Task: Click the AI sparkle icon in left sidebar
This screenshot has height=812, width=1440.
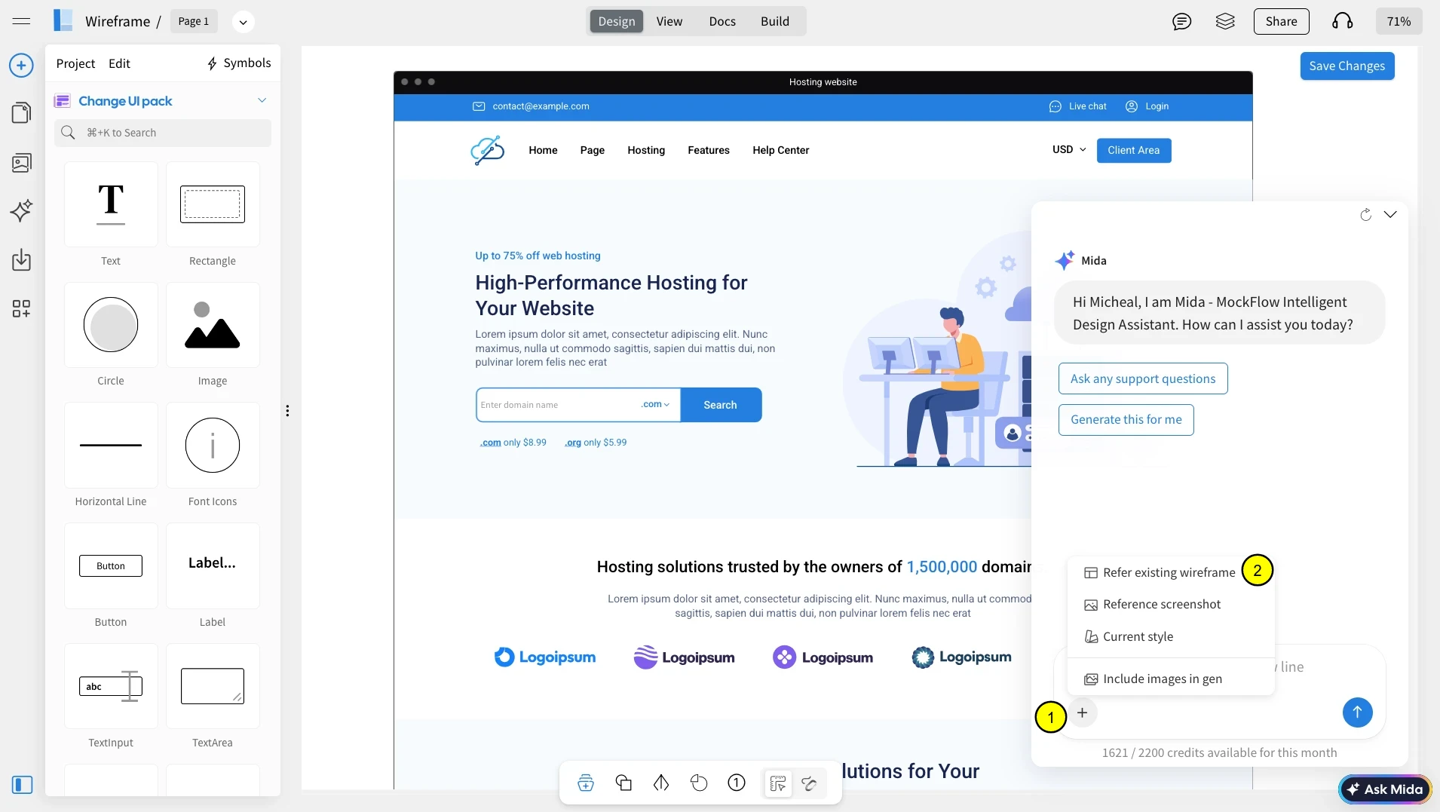Action: pos(21,210)
